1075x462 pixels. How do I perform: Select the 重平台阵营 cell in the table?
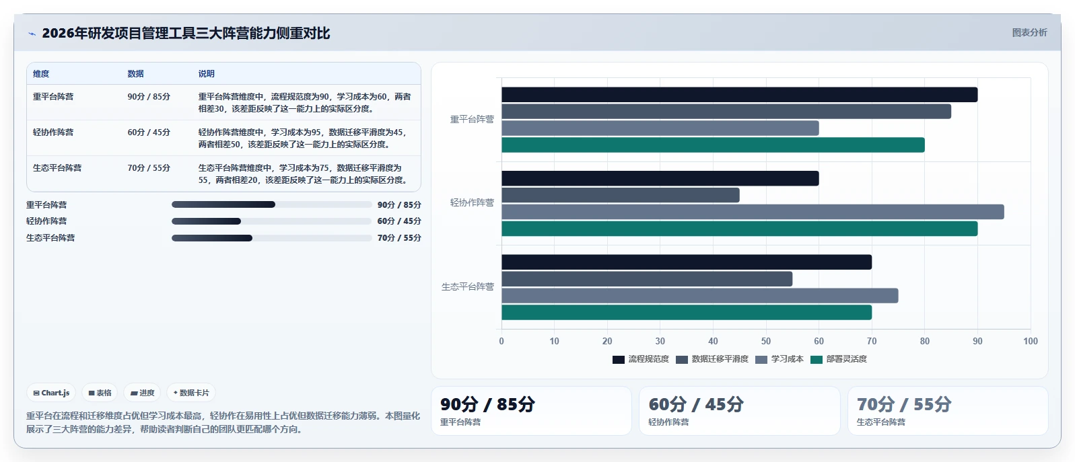click(53, 97)
